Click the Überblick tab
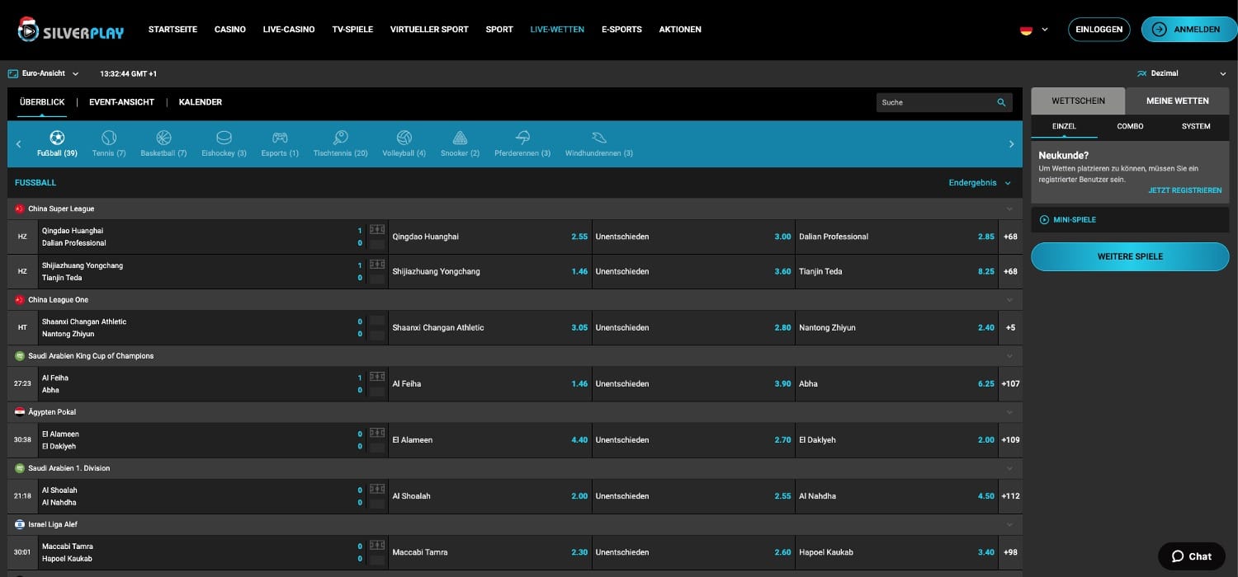The width and height of the screenshot is (1238, 577). (x=42, y=102)
